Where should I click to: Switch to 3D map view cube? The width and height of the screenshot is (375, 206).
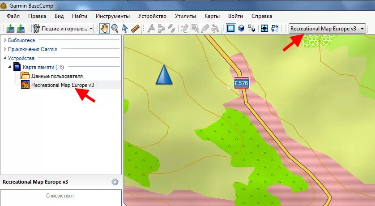(241, 29)
